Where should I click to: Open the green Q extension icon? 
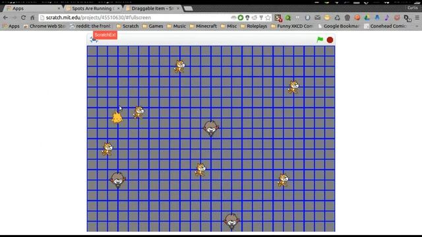(288, 18)
